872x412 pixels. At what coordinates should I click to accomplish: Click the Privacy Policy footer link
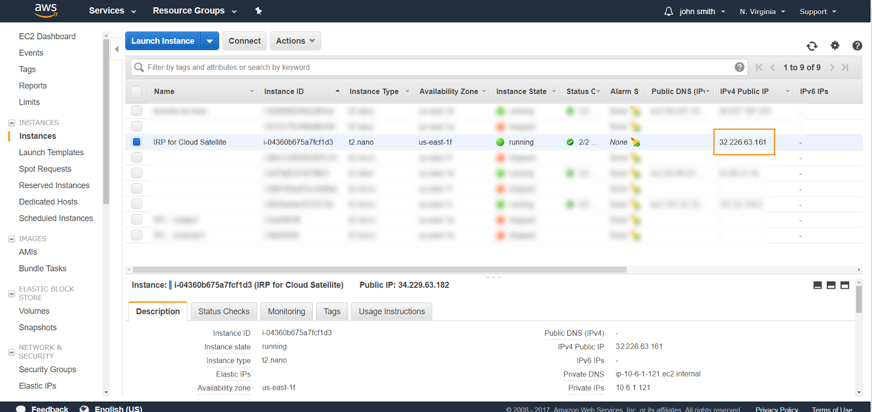[777, 409]
